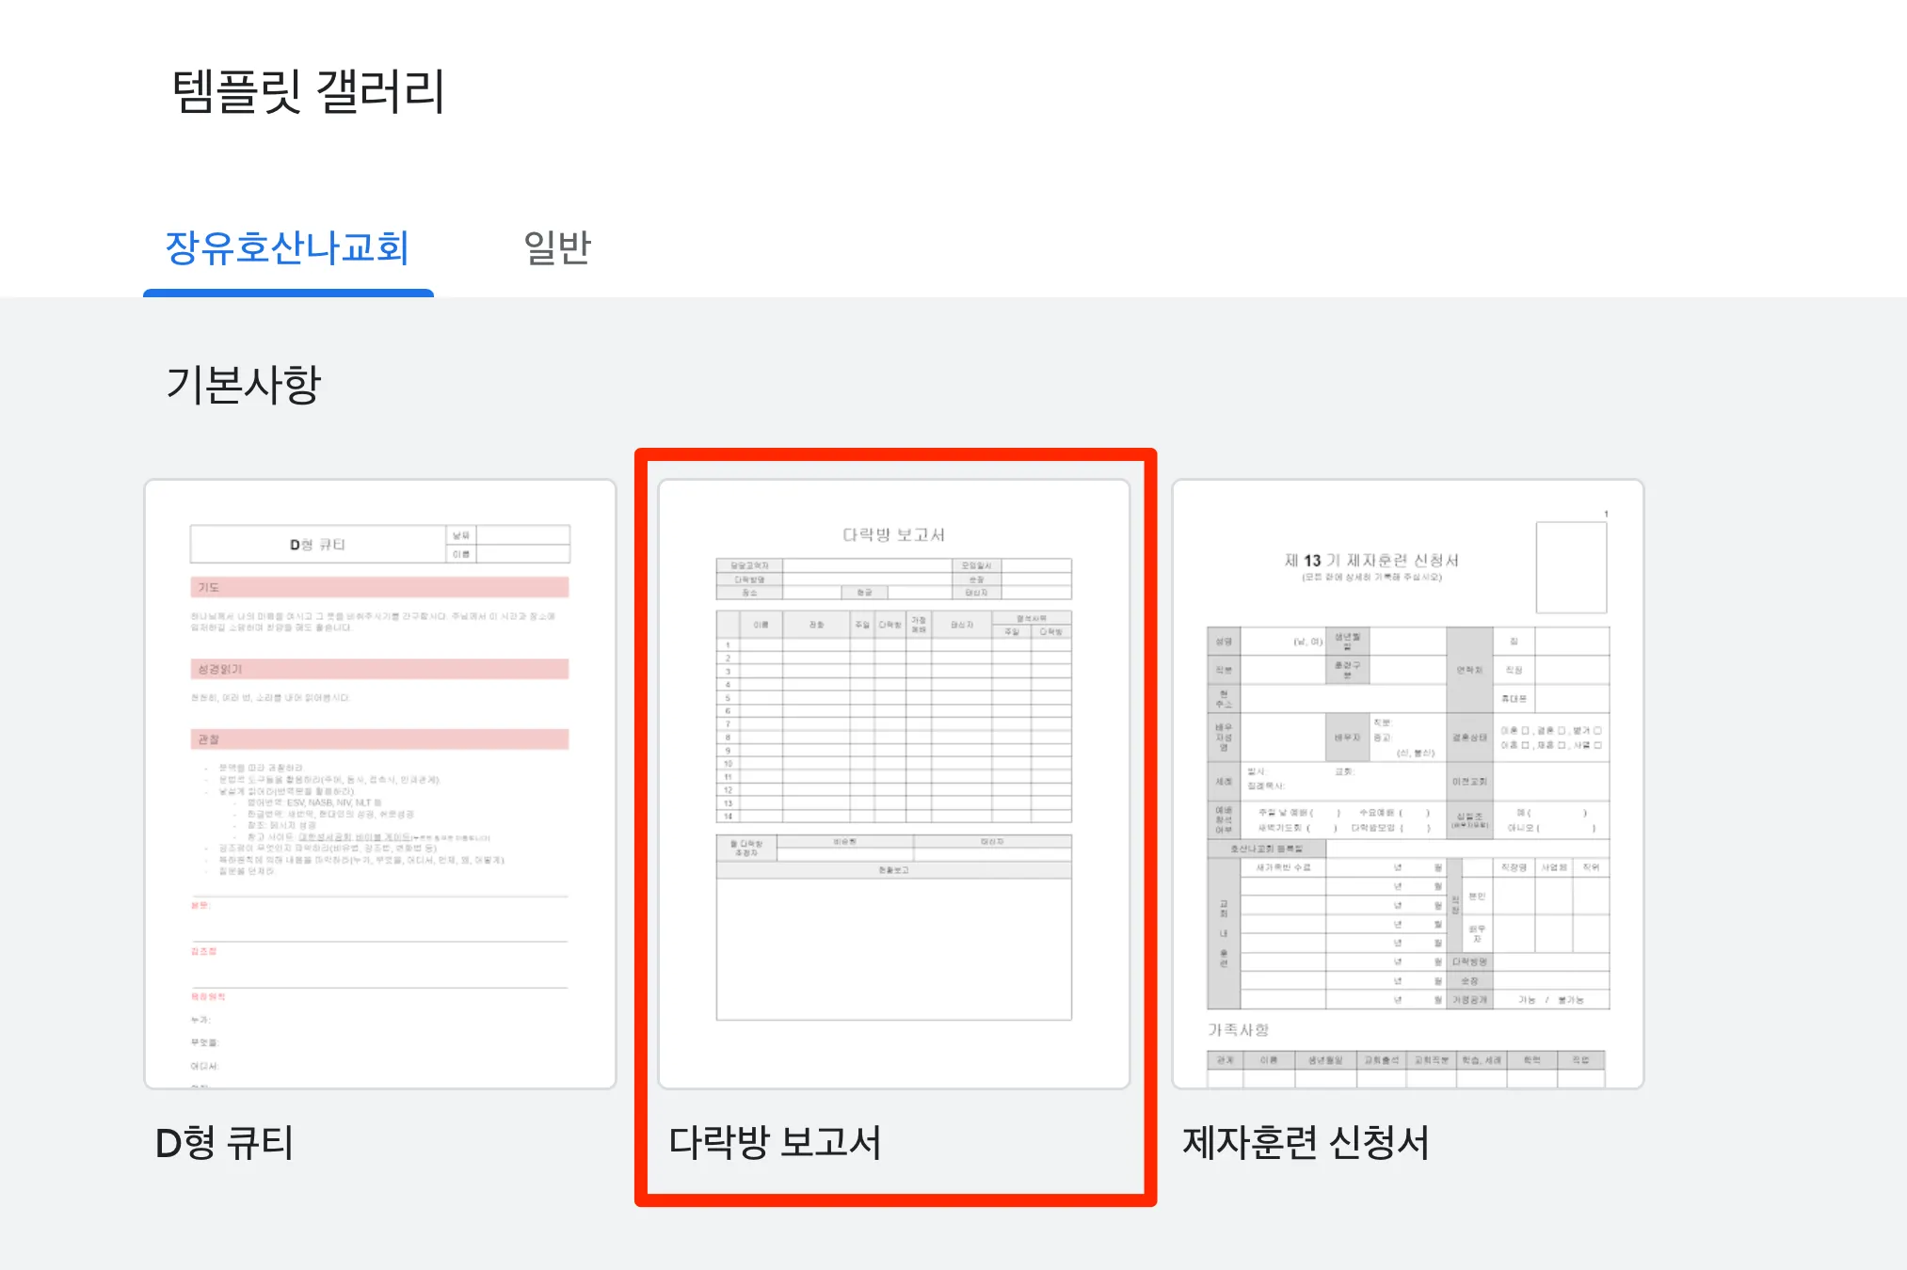Click the D형 큐티 template name label

224,1143
